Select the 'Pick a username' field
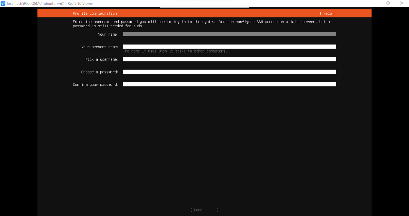Screen dimensions: 409x216 [230, 59]
